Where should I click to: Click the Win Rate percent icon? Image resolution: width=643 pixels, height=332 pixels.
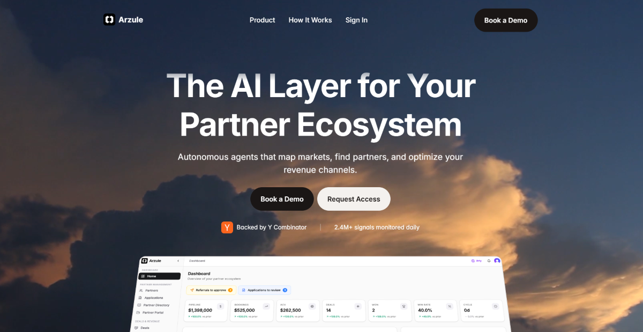pyautogui.click(x=450, y=306)
